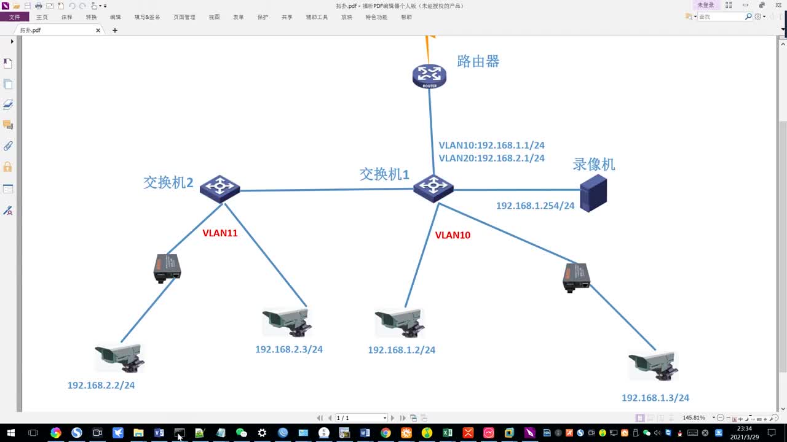Open the 保护 ribbon tab
Screen dimensions: 787x442
point(263,17)
